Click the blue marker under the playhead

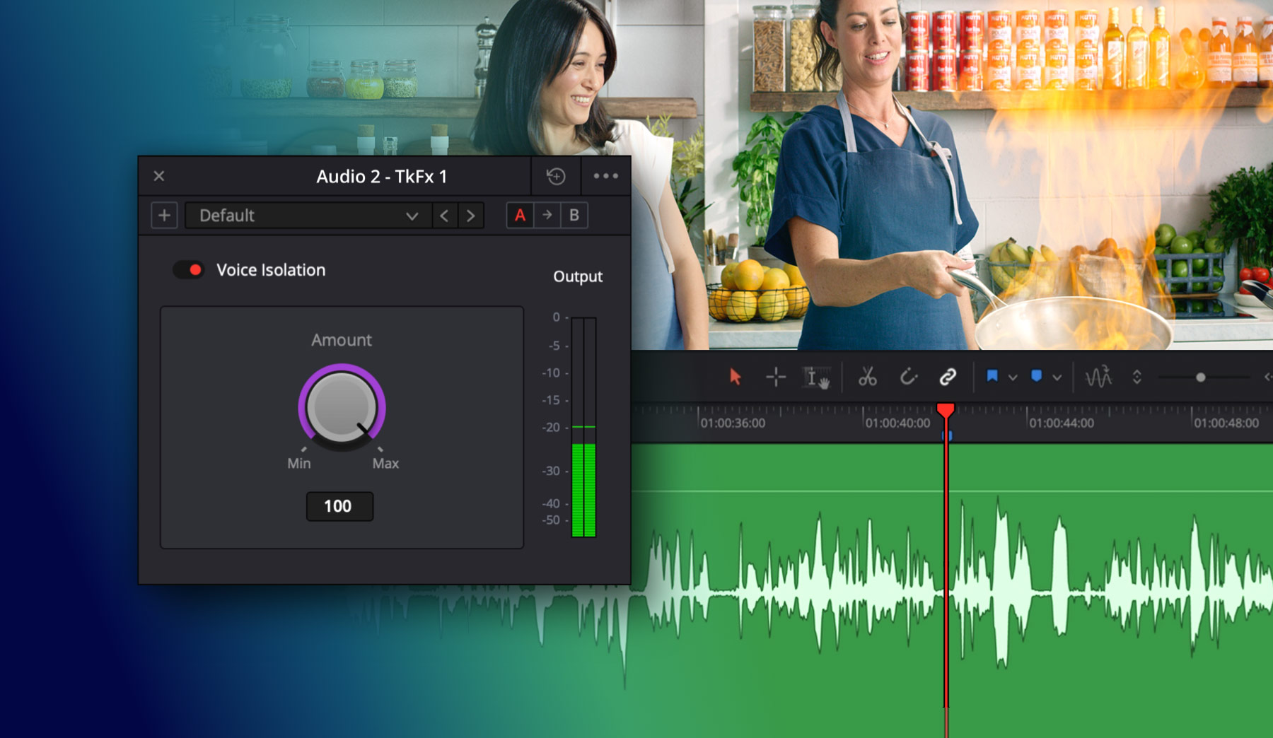point(947,435)
